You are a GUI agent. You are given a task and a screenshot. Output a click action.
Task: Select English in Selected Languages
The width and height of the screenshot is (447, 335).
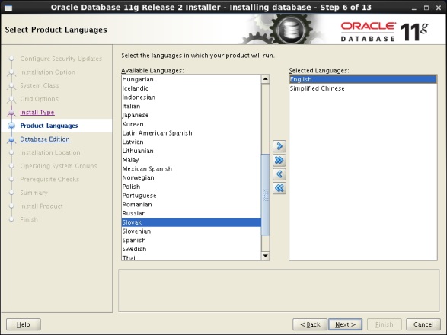363,79
